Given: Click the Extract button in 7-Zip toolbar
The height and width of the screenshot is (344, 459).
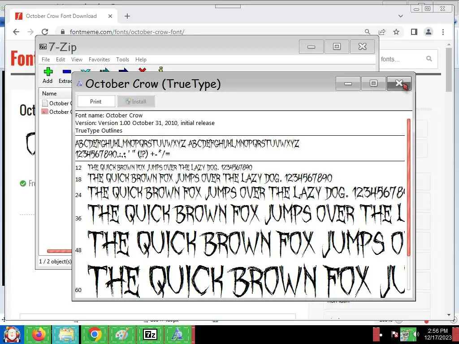Looking at the screenshot, I should [x=65, y=76].
